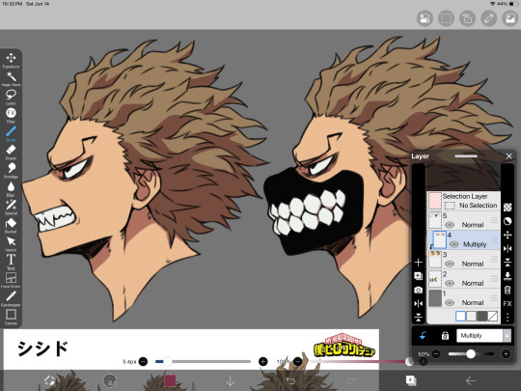The height and width of the screenshot is (391, 521).
Task: Invert layer color with half-circle icon
Action: tap(507, 221)
